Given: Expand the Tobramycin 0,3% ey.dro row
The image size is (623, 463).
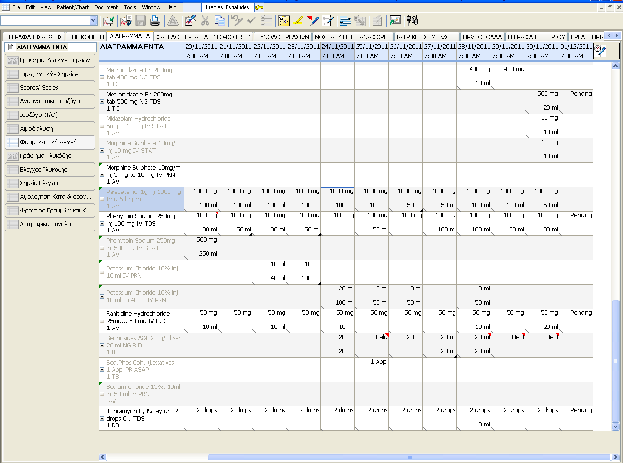Looking at the screenshot, I should pyautogui.click(x=102, y=419).
